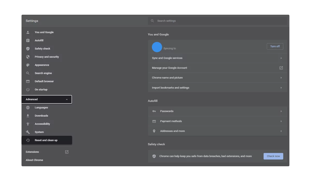Open On startup settings
The height and width of the screenshot is (181, 311).
pos(41,89)
